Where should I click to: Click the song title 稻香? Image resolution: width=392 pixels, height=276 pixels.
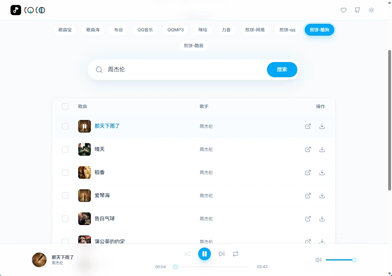coord(100,172)
